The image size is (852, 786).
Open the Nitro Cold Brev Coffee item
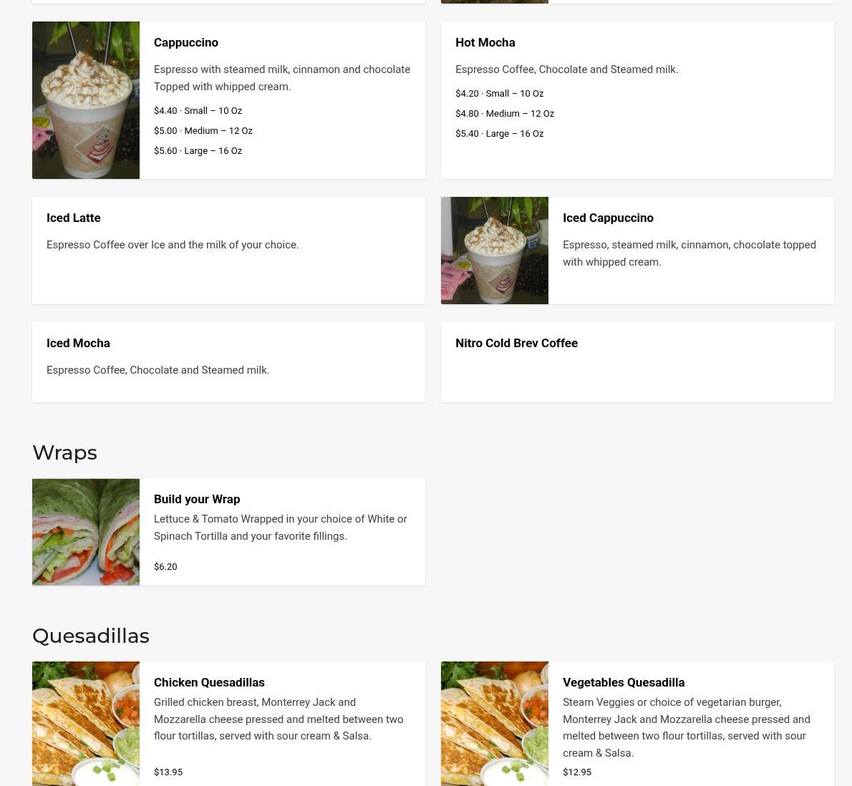click(516, 344)
